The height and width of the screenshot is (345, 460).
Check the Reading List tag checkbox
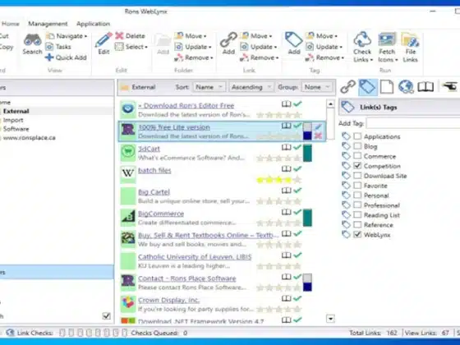[357, 214]
